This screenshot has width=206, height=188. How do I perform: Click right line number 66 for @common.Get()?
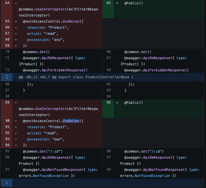(x=108, y=52)
